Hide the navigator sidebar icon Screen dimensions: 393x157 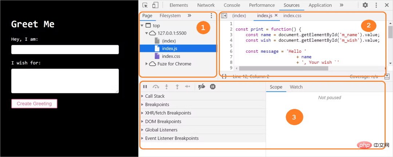point(224,16)
